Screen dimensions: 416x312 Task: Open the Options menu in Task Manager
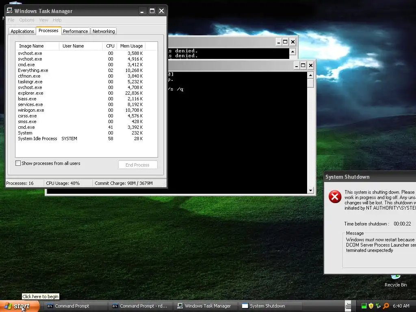[27, 20]
